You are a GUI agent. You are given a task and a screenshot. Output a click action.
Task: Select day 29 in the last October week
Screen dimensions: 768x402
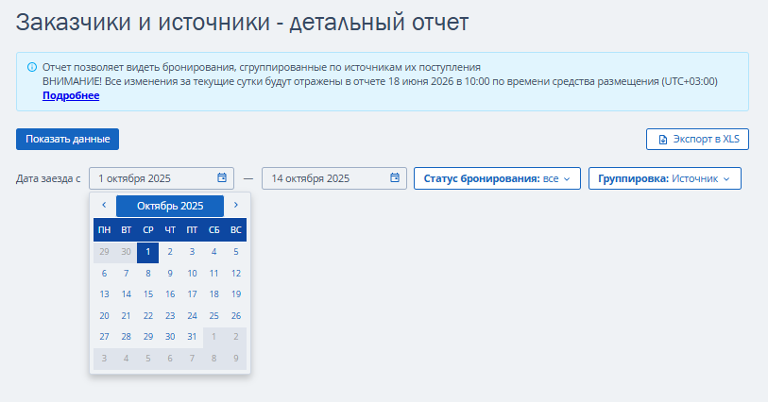point(148,337)
